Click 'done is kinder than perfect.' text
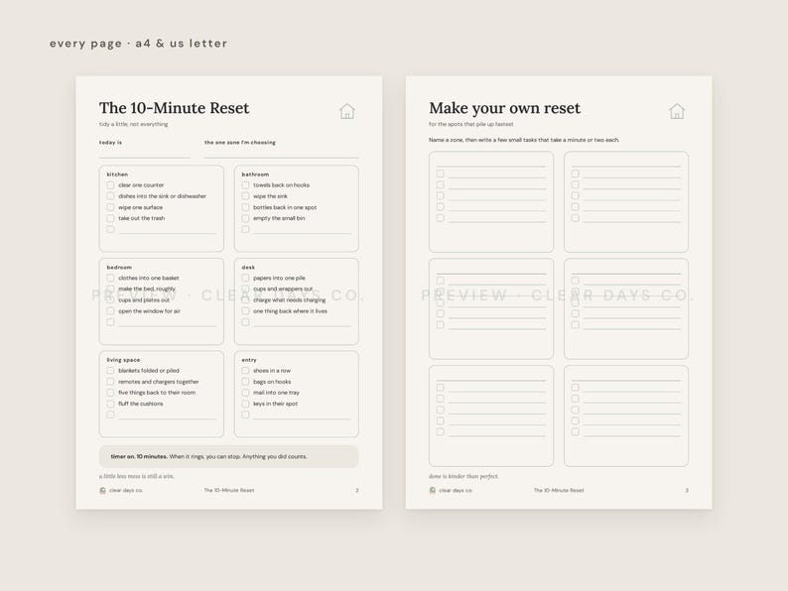Viewport: 788px width, 591px height. (x=463, y=476)
